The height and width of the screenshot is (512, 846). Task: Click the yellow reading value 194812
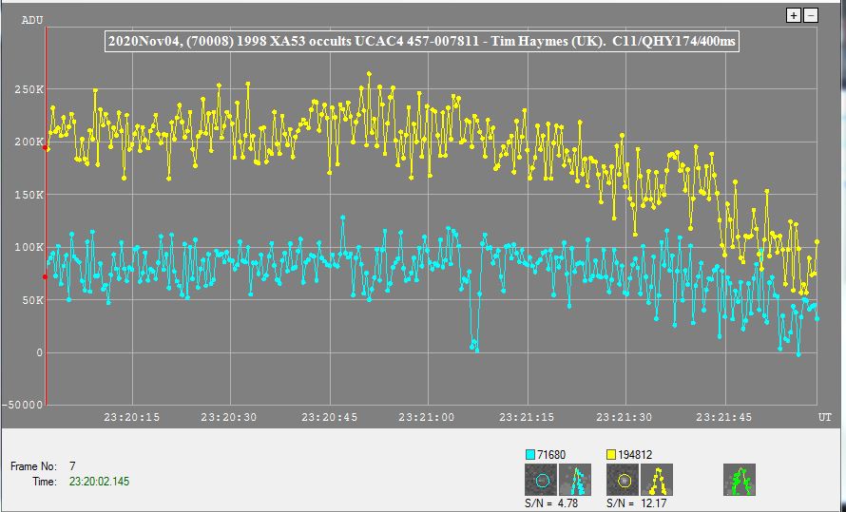point(636,455)
